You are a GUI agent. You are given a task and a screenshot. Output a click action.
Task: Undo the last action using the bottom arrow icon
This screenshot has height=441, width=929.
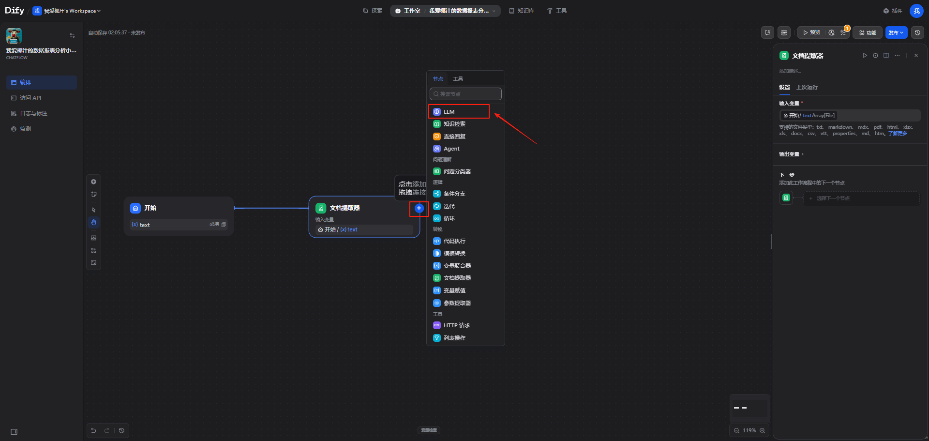pos(94,430)
